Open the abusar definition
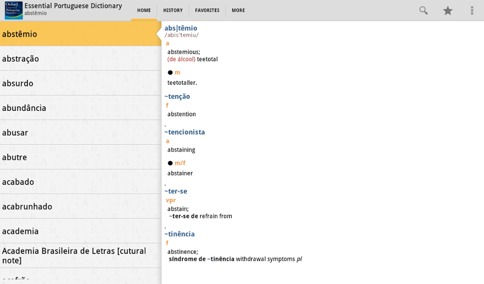Image resolution: width=484 pixels, height=284 pixels. click(x=80, y=133)
